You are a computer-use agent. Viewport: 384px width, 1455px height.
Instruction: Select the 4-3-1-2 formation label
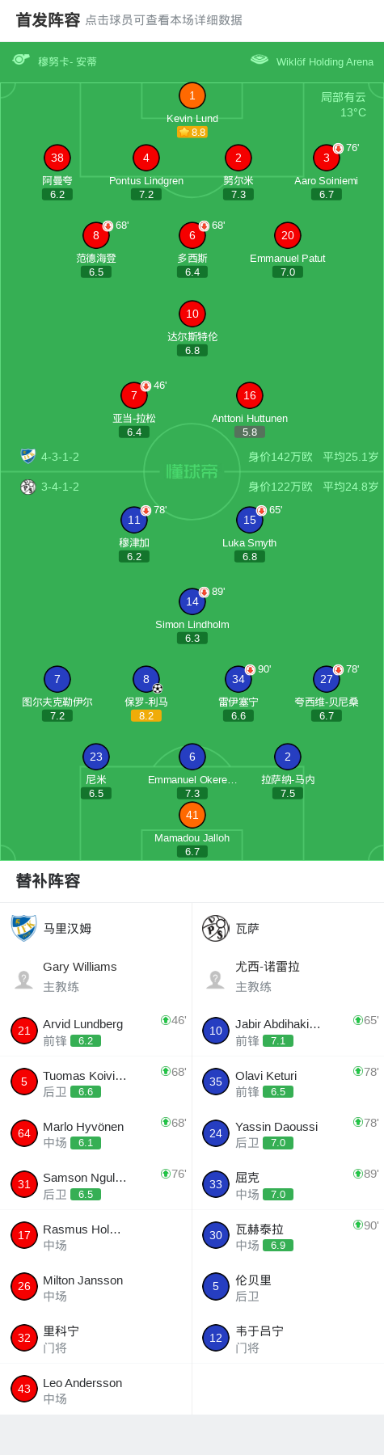(x=60, y=457)
